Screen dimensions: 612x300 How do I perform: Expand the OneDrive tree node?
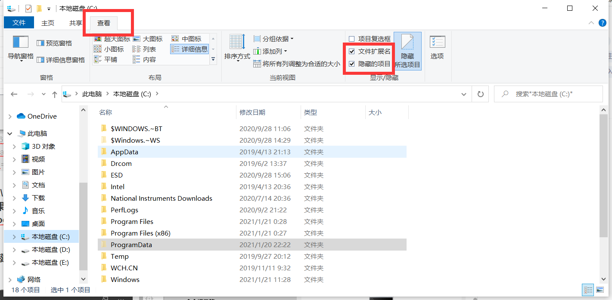pos(10,116)
